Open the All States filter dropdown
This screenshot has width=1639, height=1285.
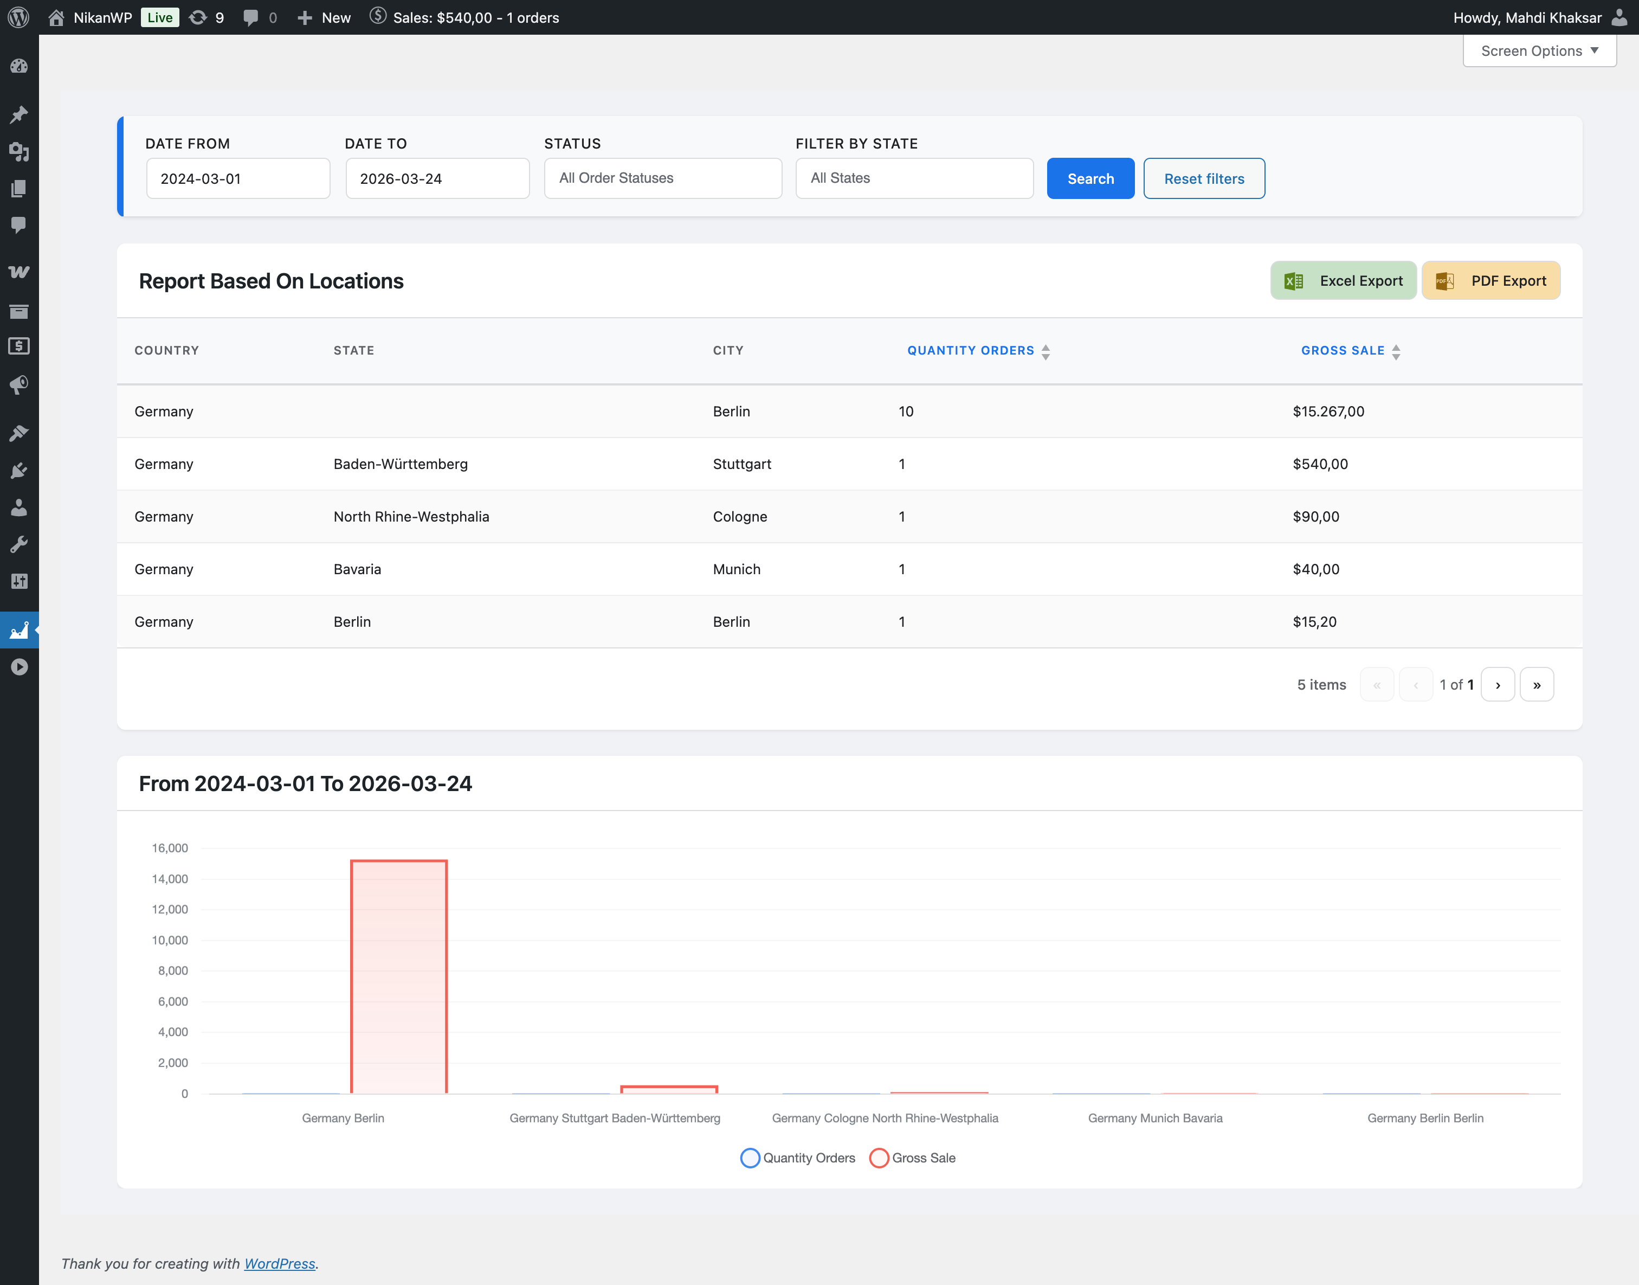(914, 178)
